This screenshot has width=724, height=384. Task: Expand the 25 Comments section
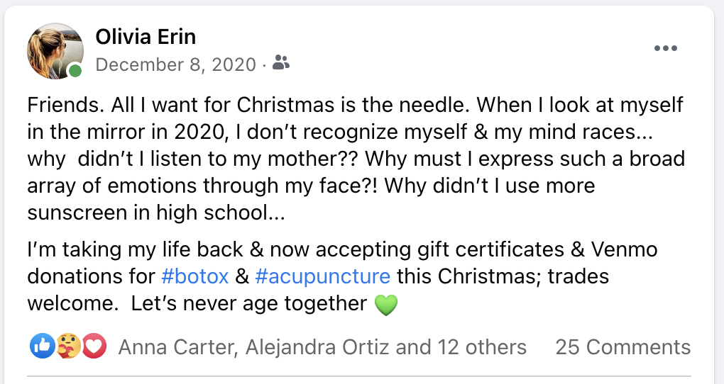pyautogui.click(x=622, y=347)
